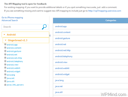Visit the wp7mapping.uservoice.com link
This screenshot has width=128, height=97.
105,11
